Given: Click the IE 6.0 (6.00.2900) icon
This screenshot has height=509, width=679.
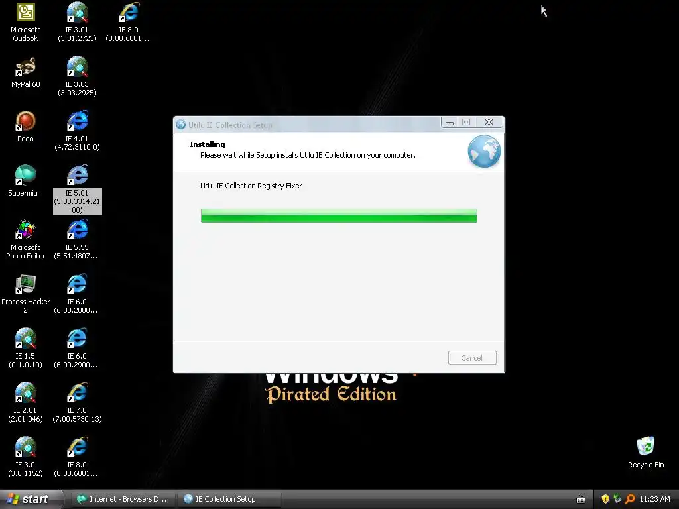Looking at the screenshot, I should 77,349.
